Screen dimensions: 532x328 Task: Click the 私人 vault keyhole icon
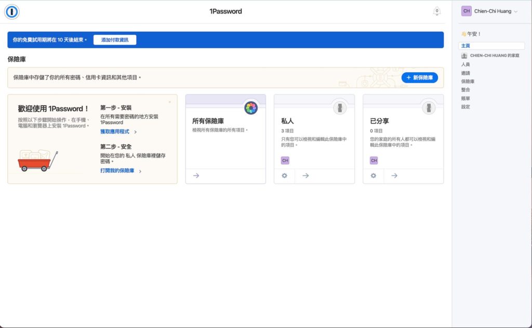[340, 108]
